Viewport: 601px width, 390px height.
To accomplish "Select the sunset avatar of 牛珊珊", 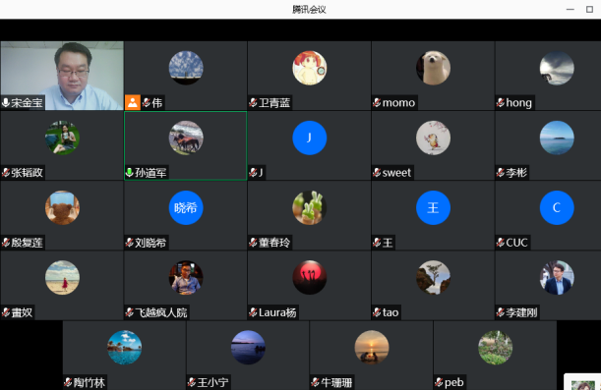I will 372,347.
